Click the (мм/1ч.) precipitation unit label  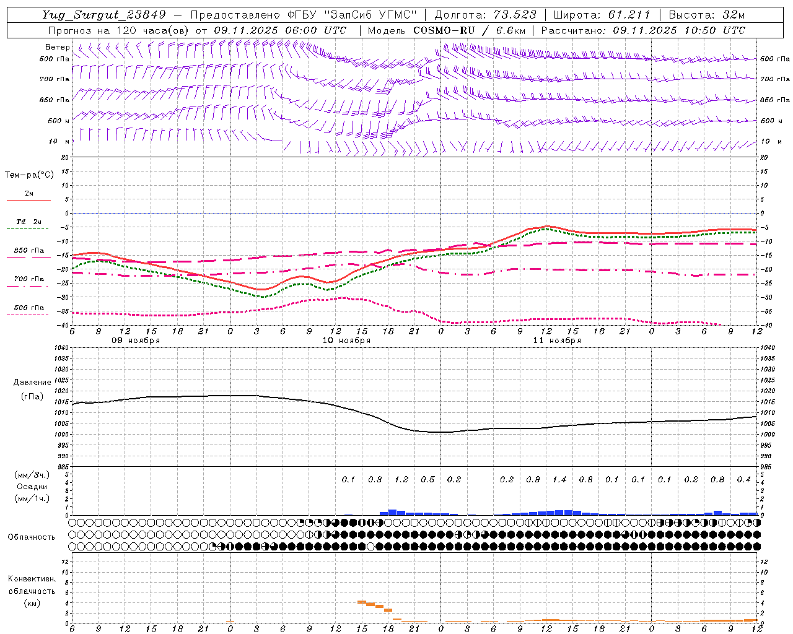tap(32, 498)
